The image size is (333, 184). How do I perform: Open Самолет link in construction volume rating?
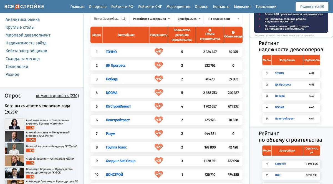tap(280, 164)
